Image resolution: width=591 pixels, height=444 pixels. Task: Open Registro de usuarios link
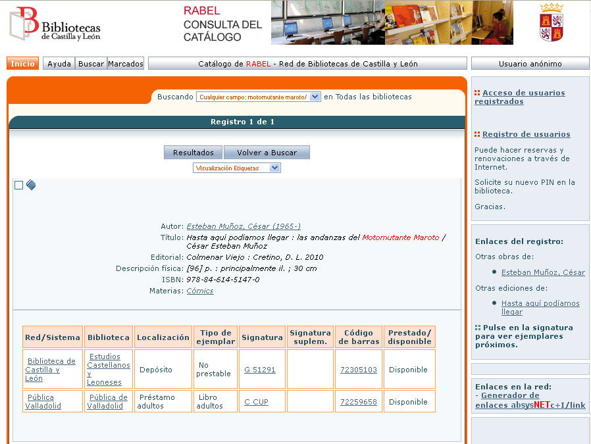[x=526, y=134]
